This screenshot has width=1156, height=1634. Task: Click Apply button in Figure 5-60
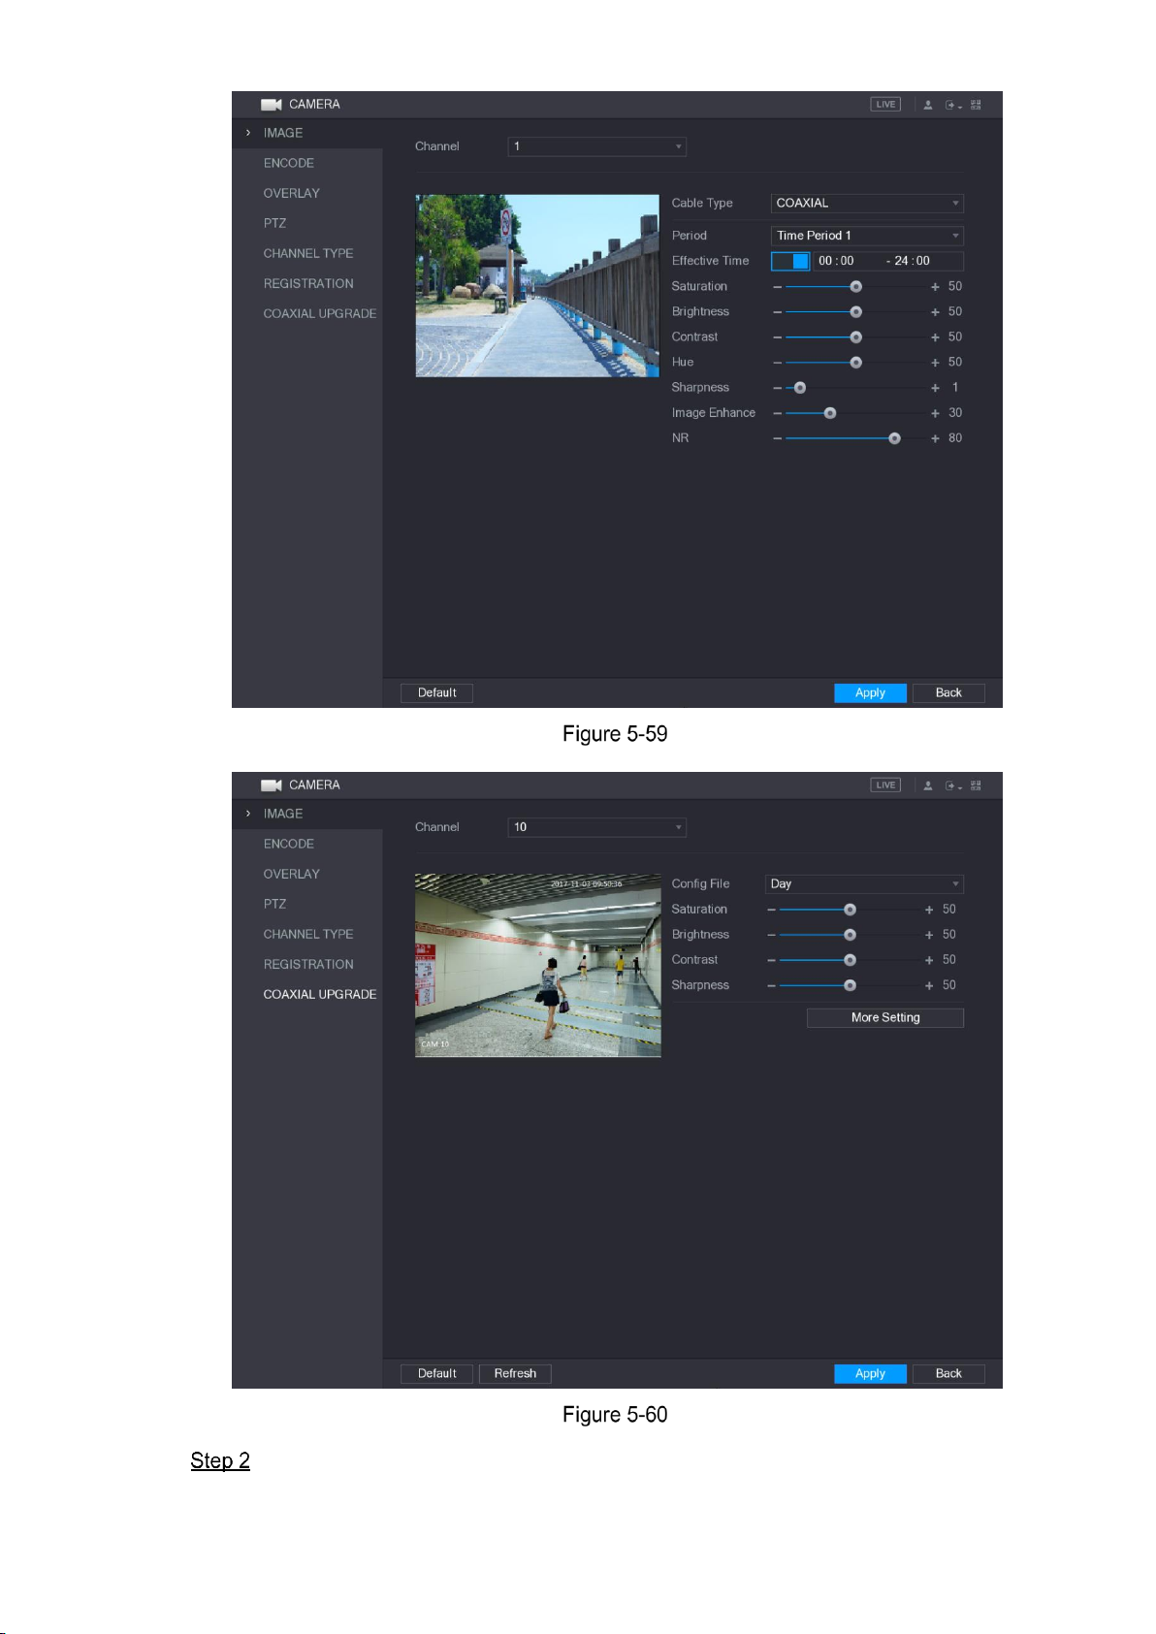coord(870,1374)
